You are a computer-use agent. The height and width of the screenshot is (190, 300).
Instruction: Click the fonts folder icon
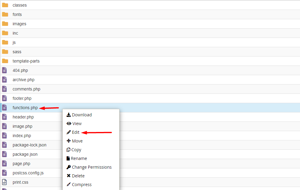coord(5,14)
